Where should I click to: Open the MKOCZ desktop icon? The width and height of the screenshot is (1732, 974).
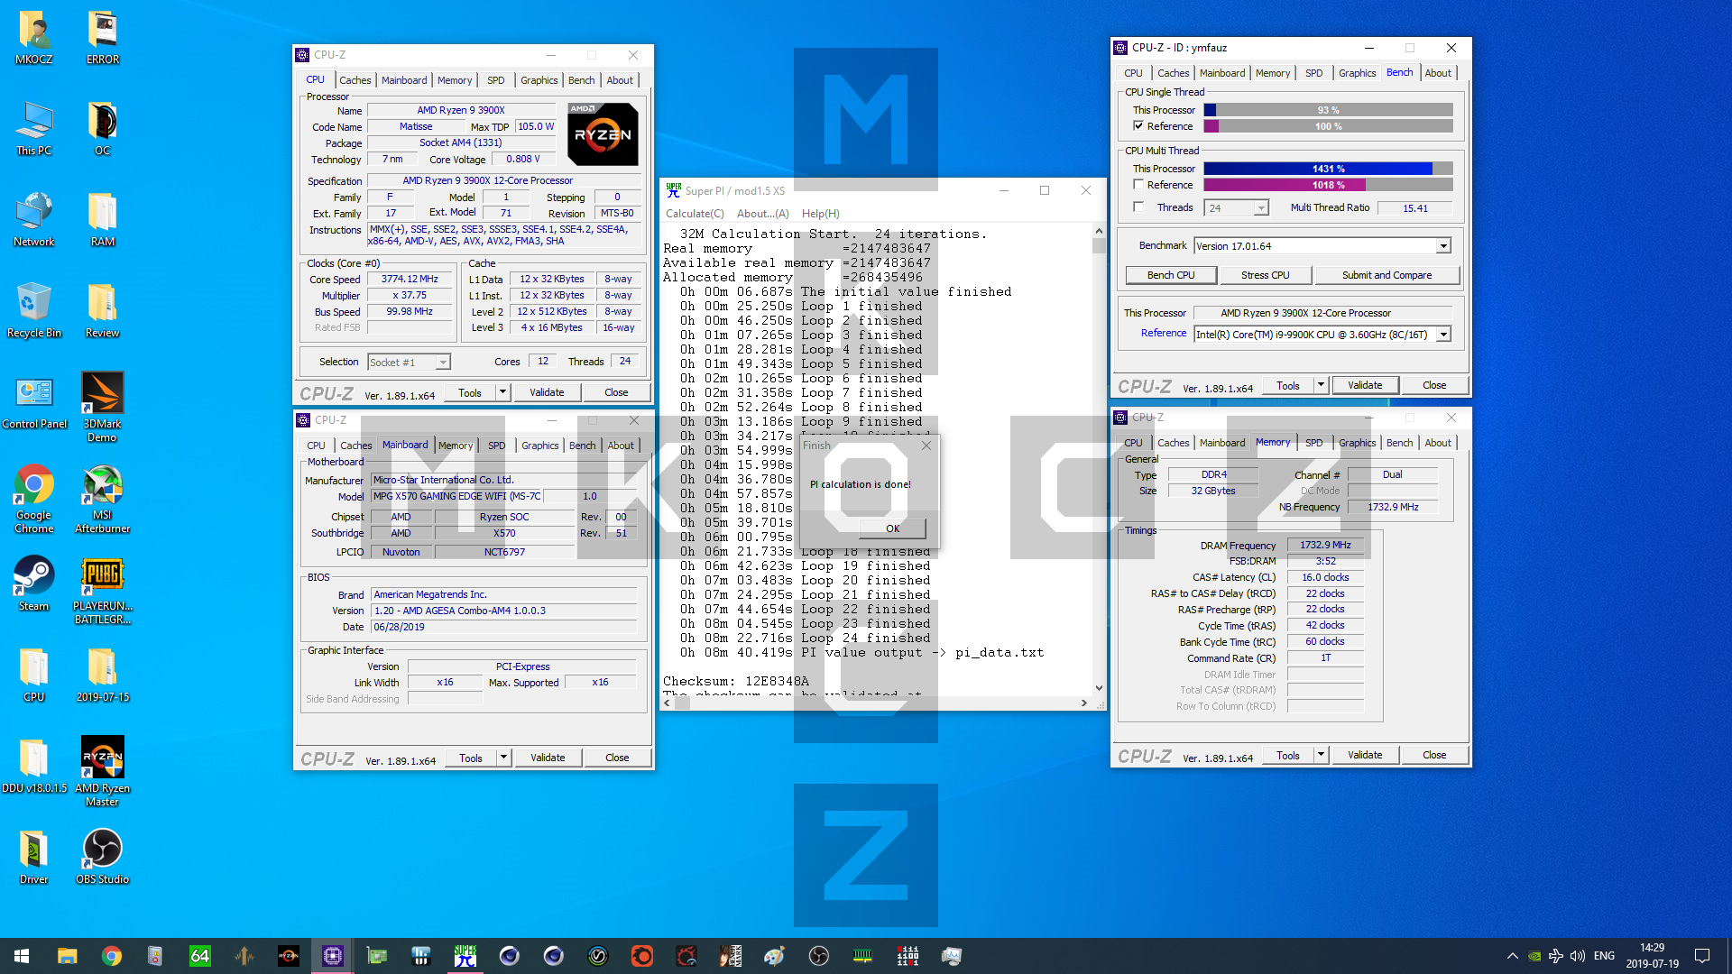(x=34, y=38)
